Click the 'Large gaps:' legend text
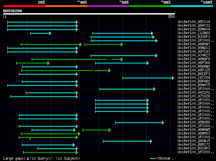The height and width of the screenshot is (161, 216). point(14,158)
